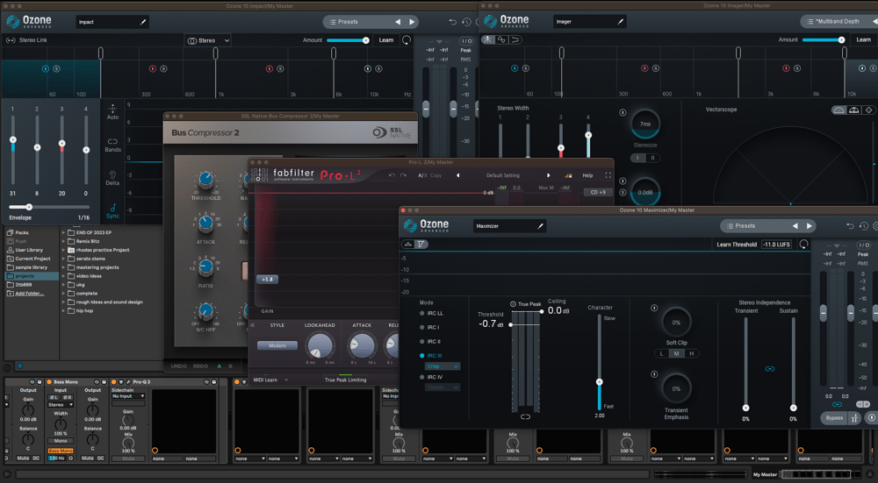Select the IRC IV mode radio button
Viewport: 878px width, 483px height.
[x=421, y=377]
